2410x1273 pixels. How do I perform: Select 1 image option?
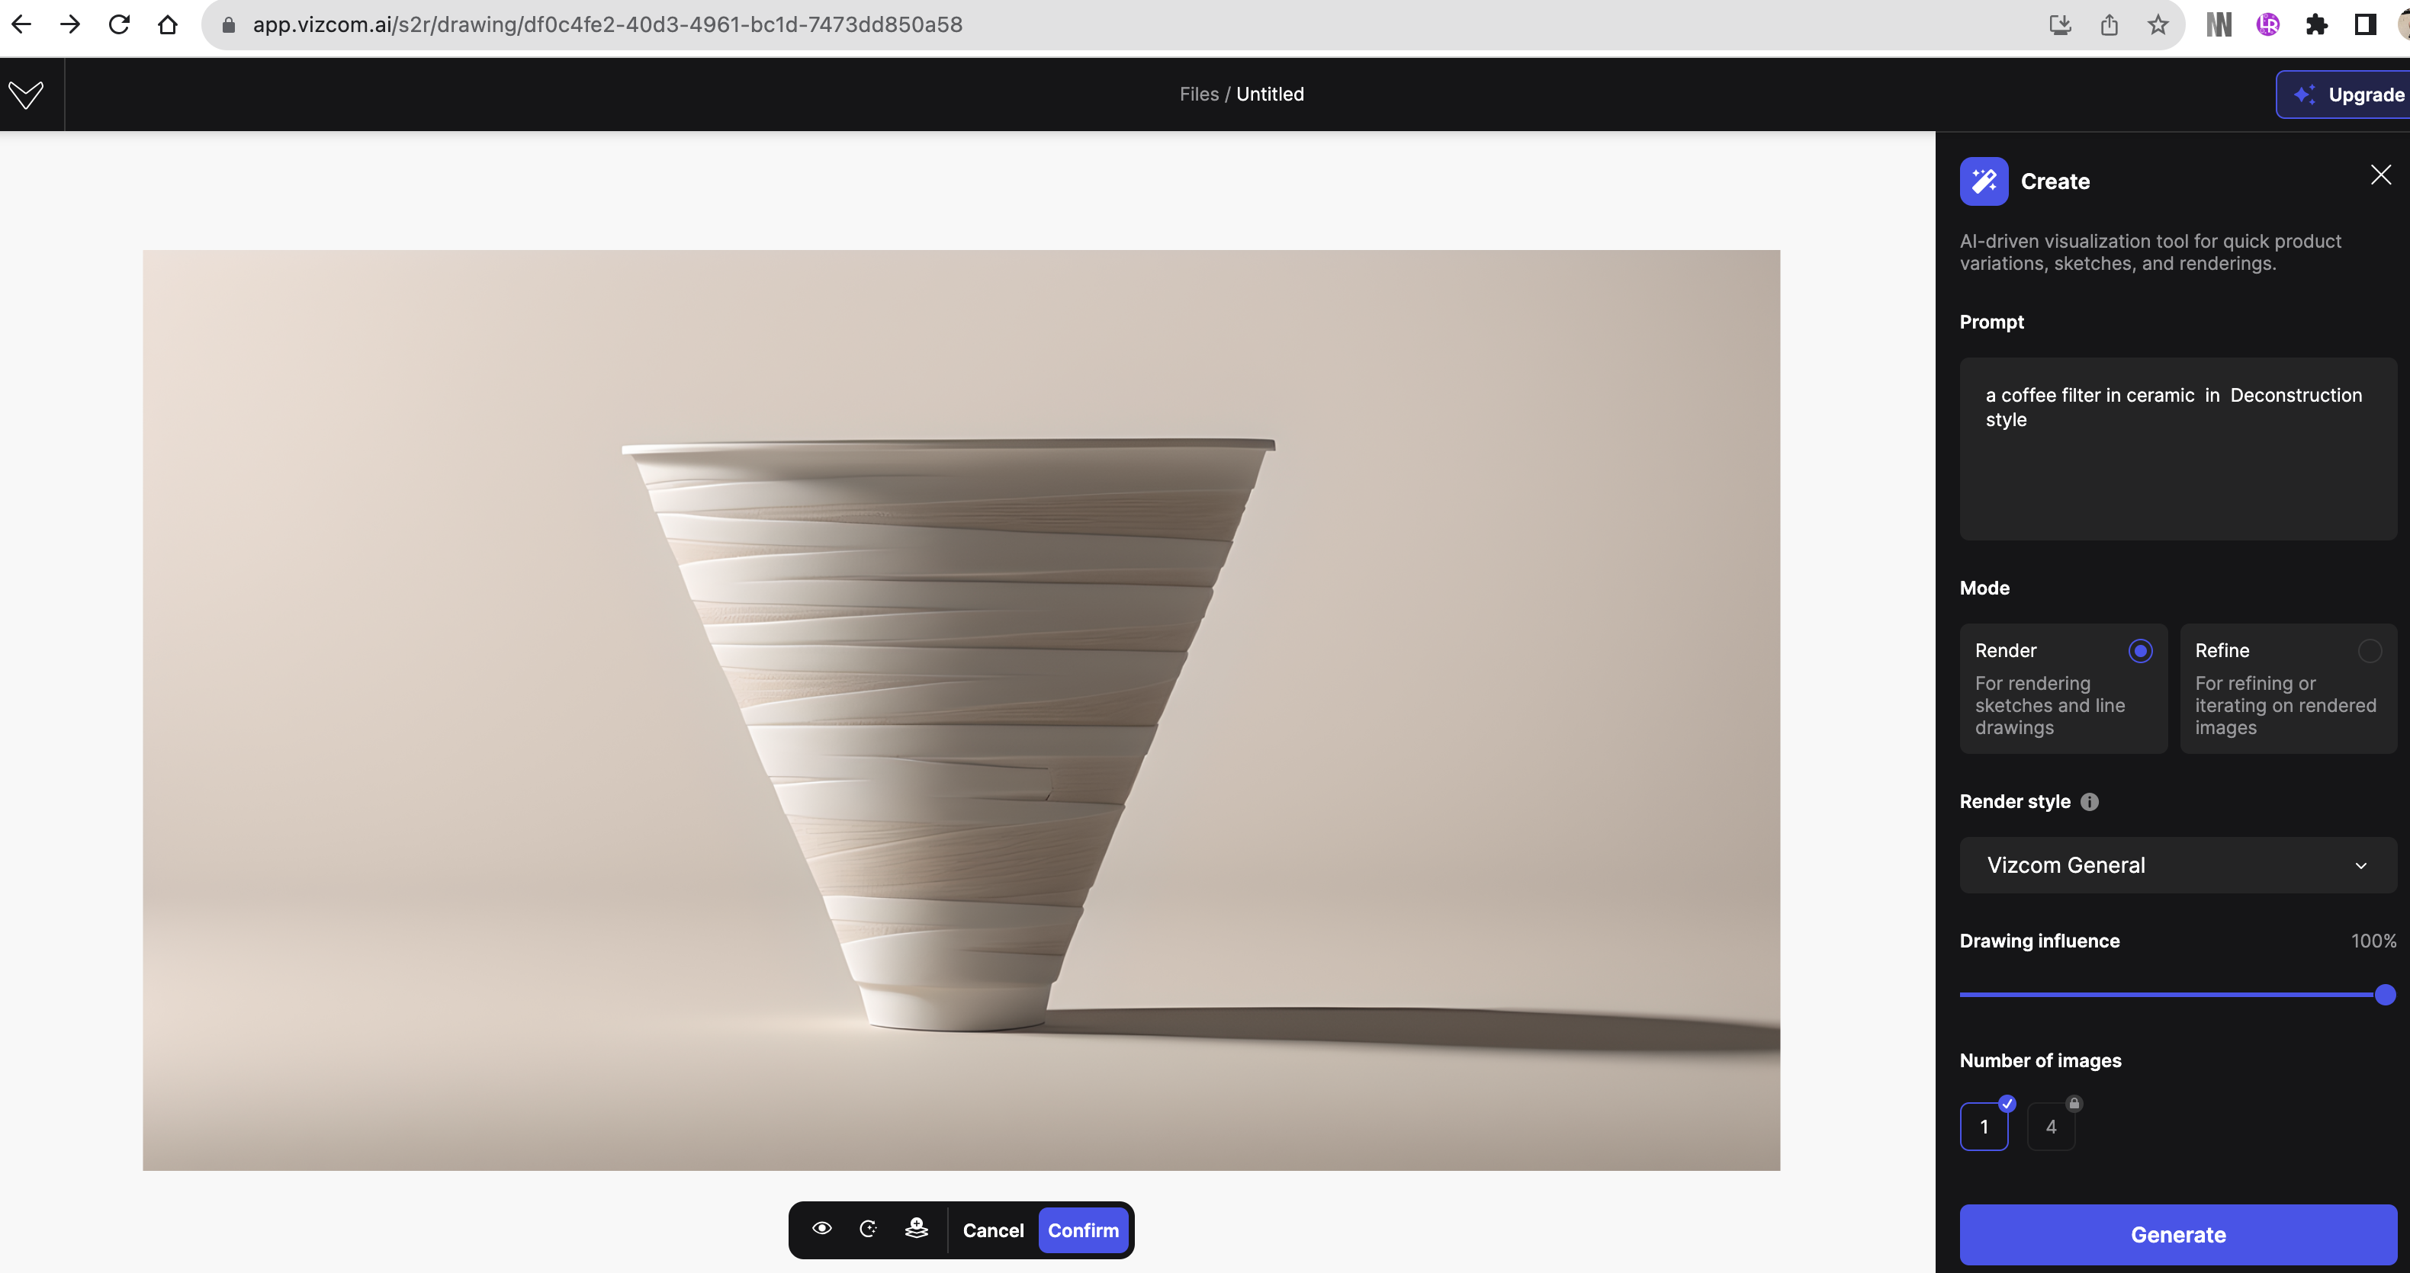point(1984,1127)
